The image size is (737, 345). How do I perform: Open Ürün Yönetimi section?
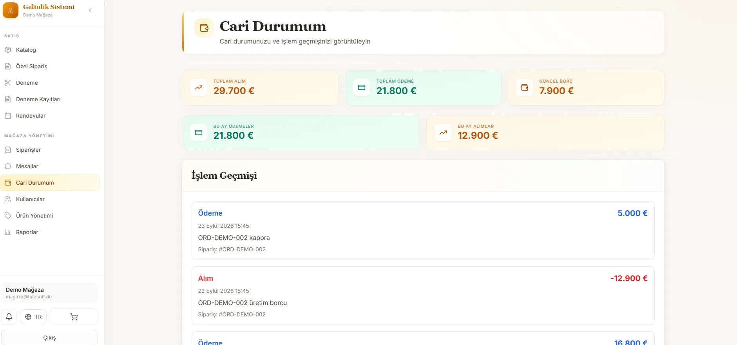(x=50, y=216)
